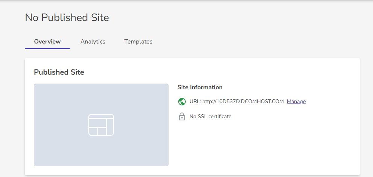Click the layout placeholder icon in site preview
Viewport: 373px width, 177px height.
pyautogui.click(x=101, y=125)
